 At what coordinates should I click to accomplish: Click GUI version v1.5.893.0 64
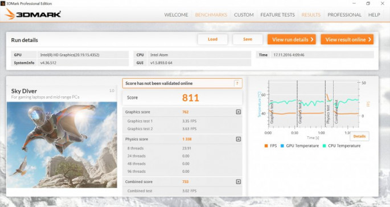(x=161, y=63)
